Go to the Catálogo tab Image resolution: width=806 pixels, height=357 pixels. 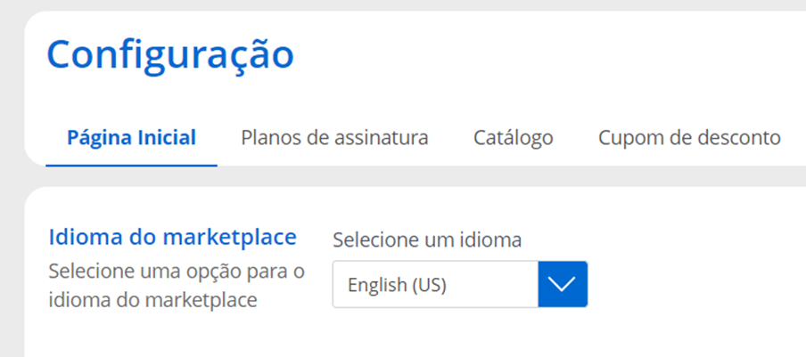pyautogui.click(x=513, y=138)
